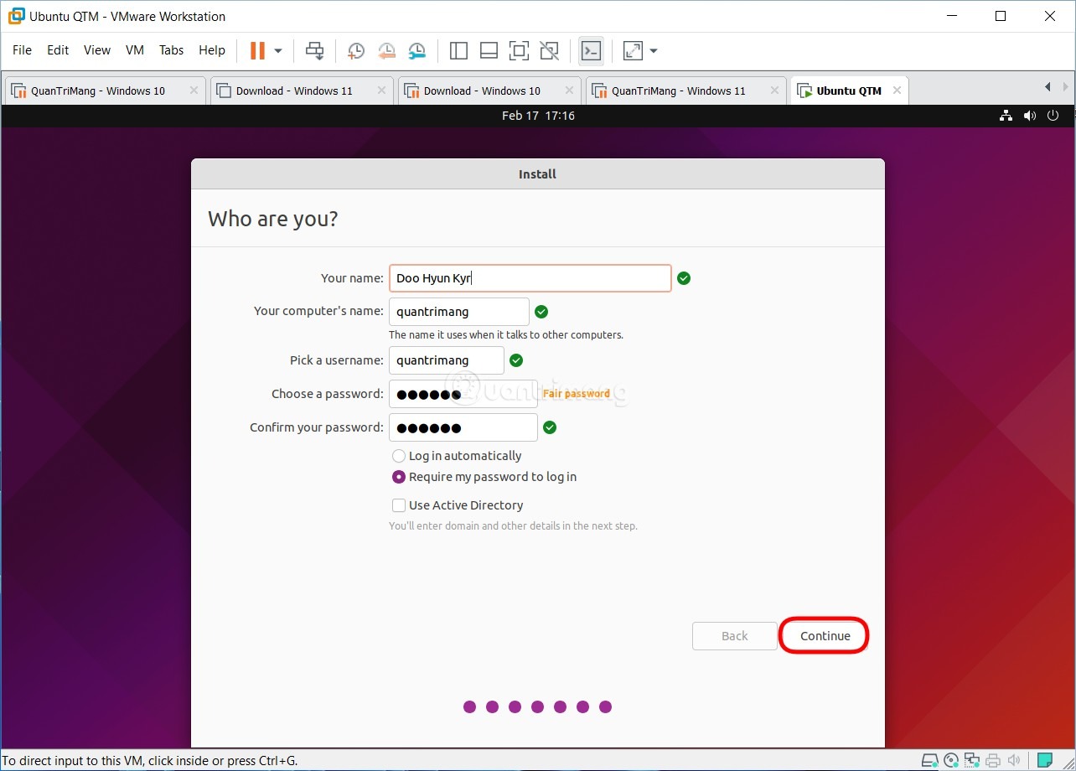Toggle the console view toolbar icon
The height and width of the screenshot is (771, 1076).
[x=591, y=51]
